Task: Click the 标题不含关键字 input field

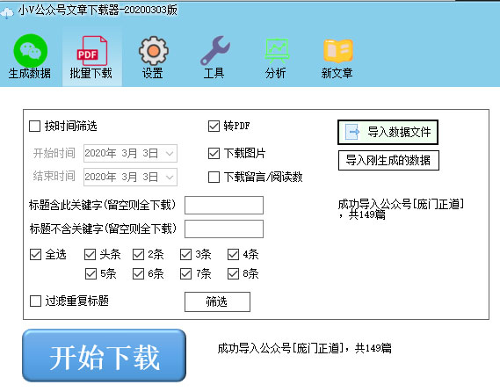Action: [x=224, y=229]
